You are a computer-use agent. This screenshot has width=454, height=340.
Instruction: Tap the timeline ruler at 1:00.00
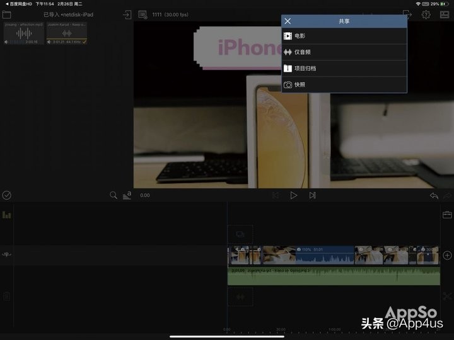point(334,329)
